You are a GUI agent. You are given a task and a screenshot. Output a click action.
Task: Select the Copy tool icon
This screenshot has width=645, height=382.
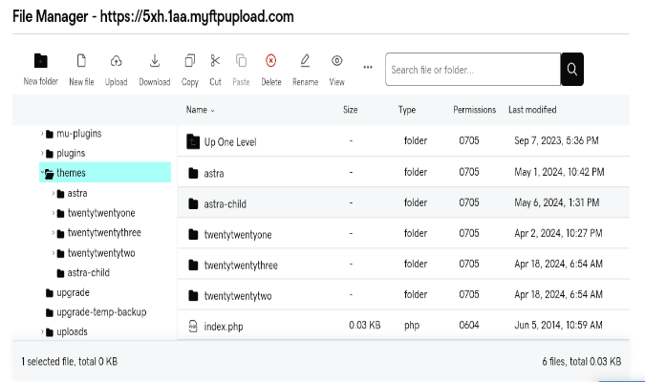click(189, 61)
